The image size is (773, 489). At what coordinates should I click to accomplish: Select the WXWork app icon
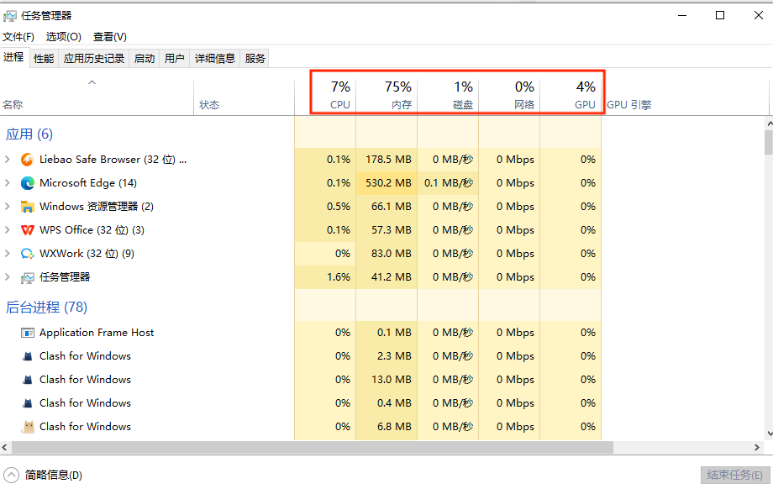[27, 254]
